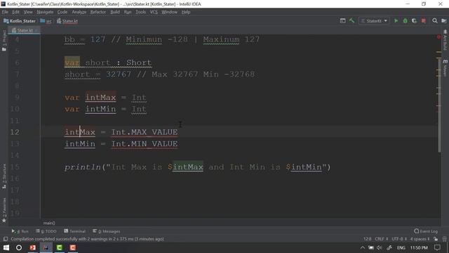Change CRLF line separator setting
The height and width of the screenshot is (253, 449).
pyautogui.click(x=382, y=239)
